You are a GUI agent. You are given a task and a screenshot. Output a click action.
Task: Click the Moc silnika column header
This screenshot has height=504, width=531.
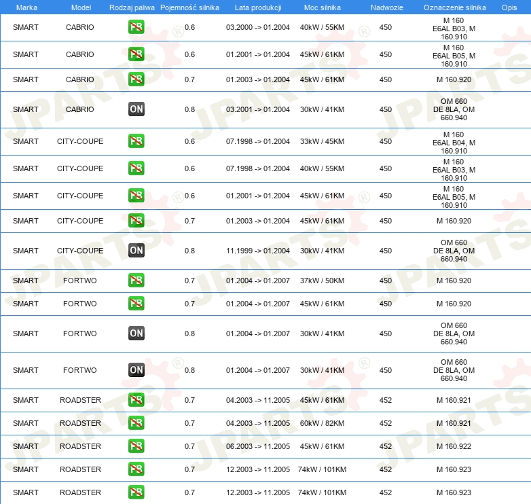[x=323, y=7]
